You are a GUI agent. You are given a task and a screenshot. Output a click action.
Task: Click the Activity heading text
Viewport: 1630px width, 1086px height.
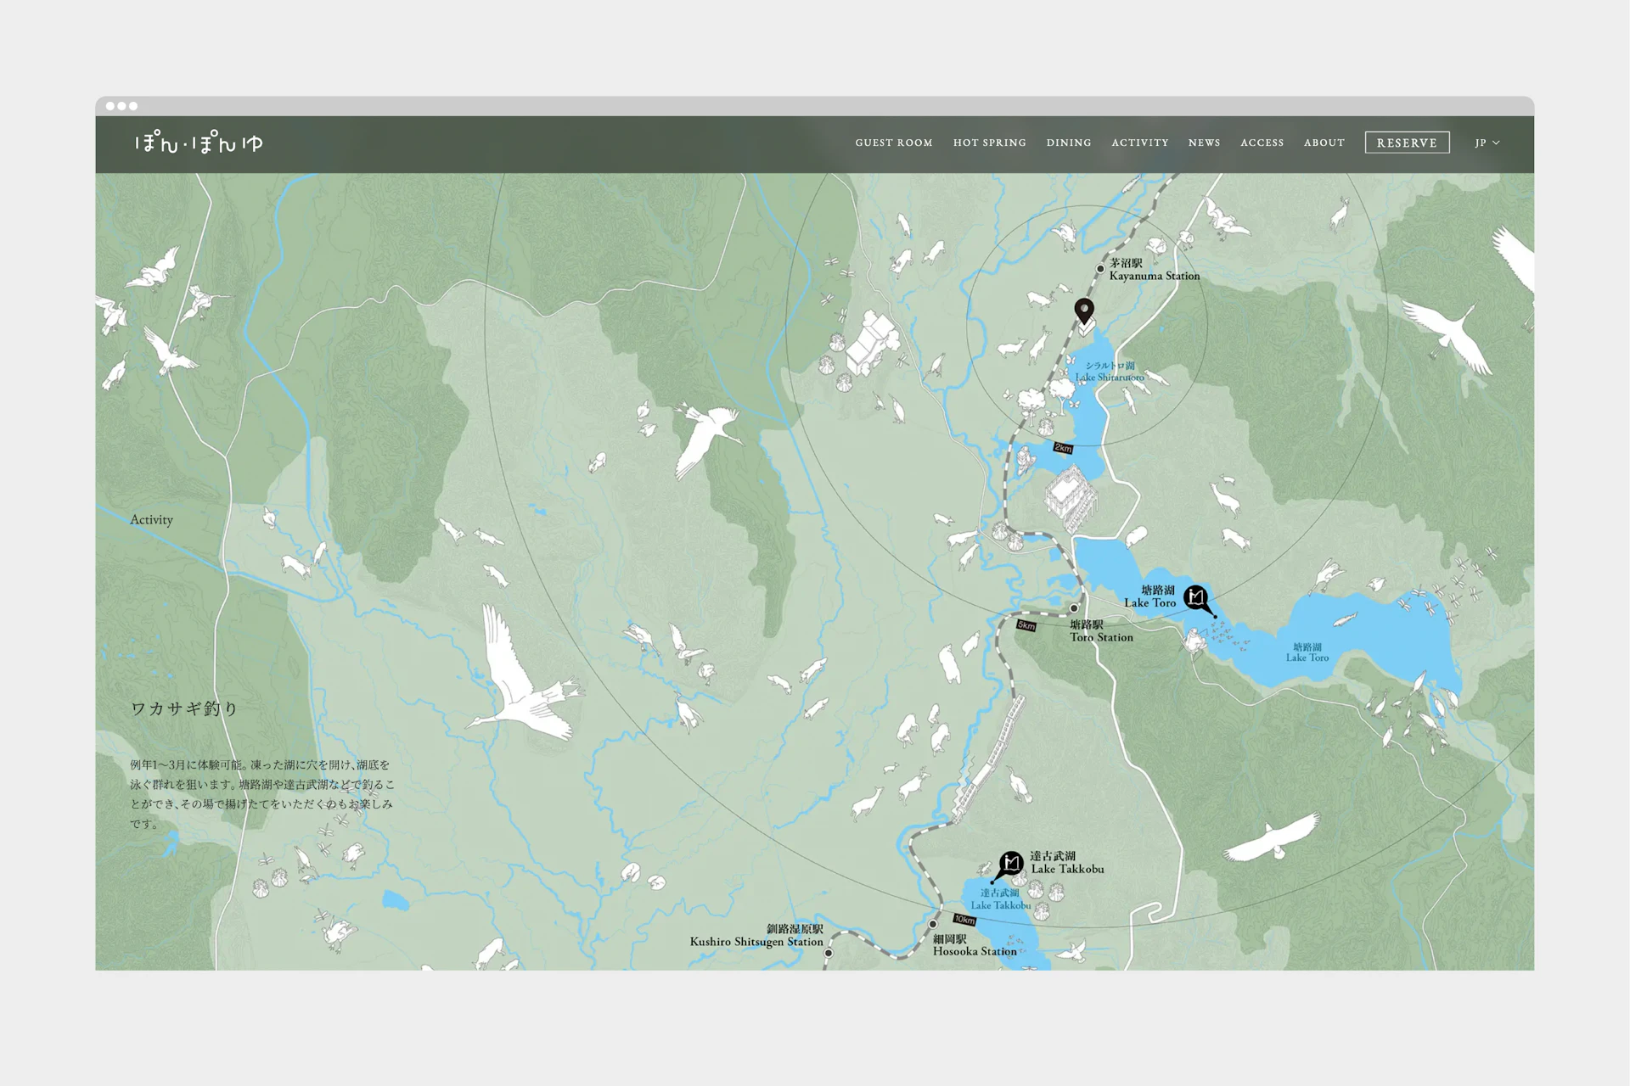pyautogui.click(x=151, y=519)
